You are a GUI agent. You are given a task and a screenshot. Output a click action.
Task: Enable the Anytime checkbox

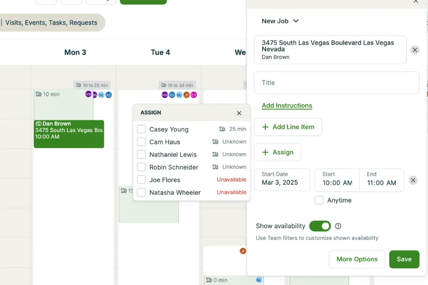click(x=319, y=200)
